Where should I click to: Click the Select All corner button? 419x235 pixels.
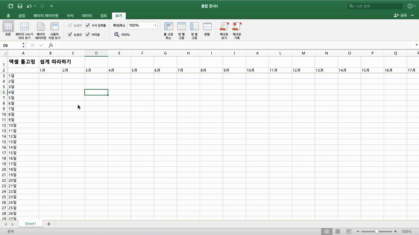[x=4, y=53]
